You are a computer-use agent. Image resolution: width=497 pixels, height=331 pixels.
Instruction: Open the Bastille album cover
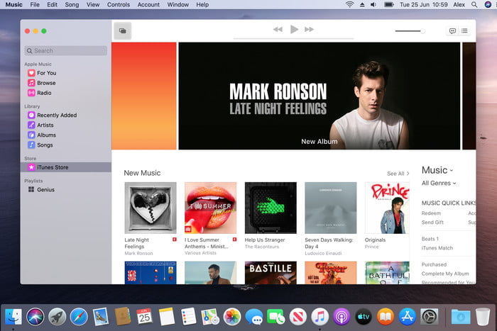tap(271, 273)
